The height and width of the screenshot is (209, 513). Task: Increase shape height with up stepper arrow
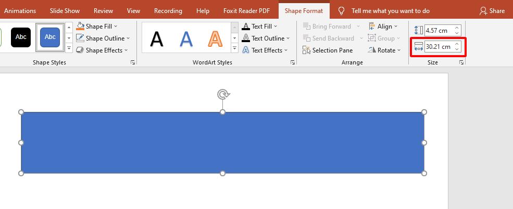(457, 28)
